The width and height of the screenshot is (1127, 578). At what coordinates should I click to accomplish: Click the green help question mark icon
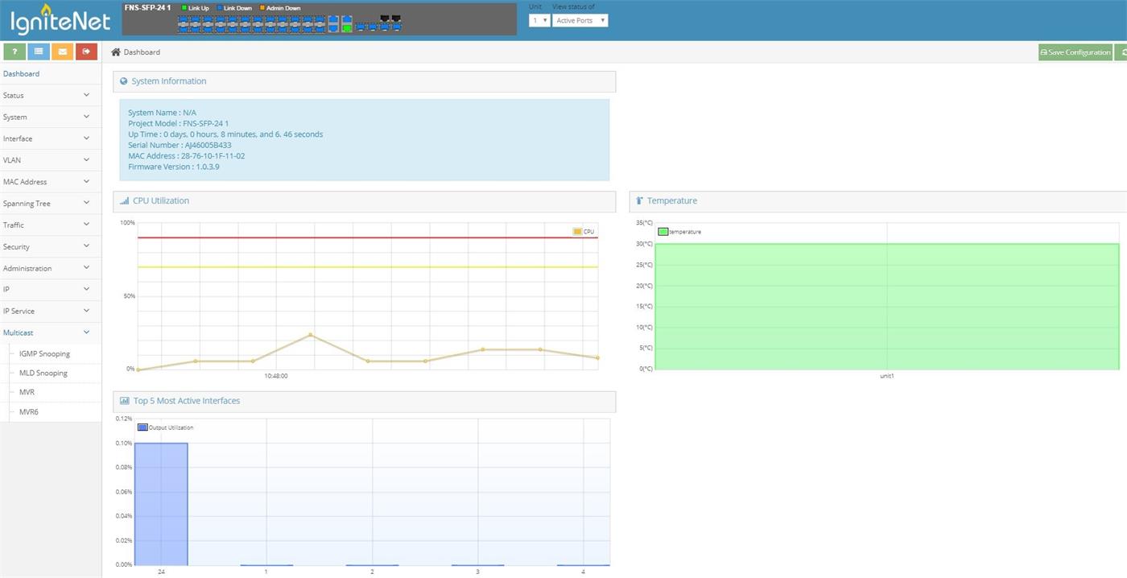(x=14, y=52)
